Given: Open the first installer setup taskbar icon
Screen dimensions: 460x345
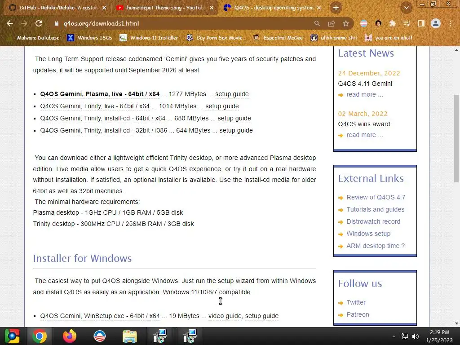Looking at the screenshot, I should pyautogui.click(x=160, y=336).
